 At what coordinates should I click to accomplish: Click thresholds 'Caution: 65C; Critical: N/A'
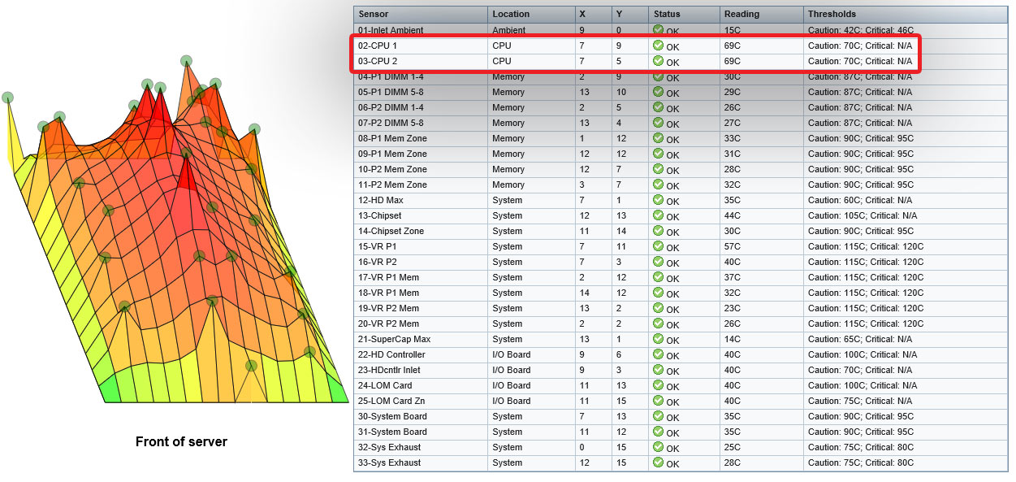(x=860, y=339)
